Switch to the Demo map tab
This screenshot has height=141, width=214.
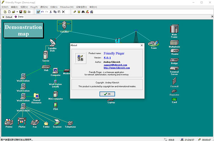click(19, 17)
